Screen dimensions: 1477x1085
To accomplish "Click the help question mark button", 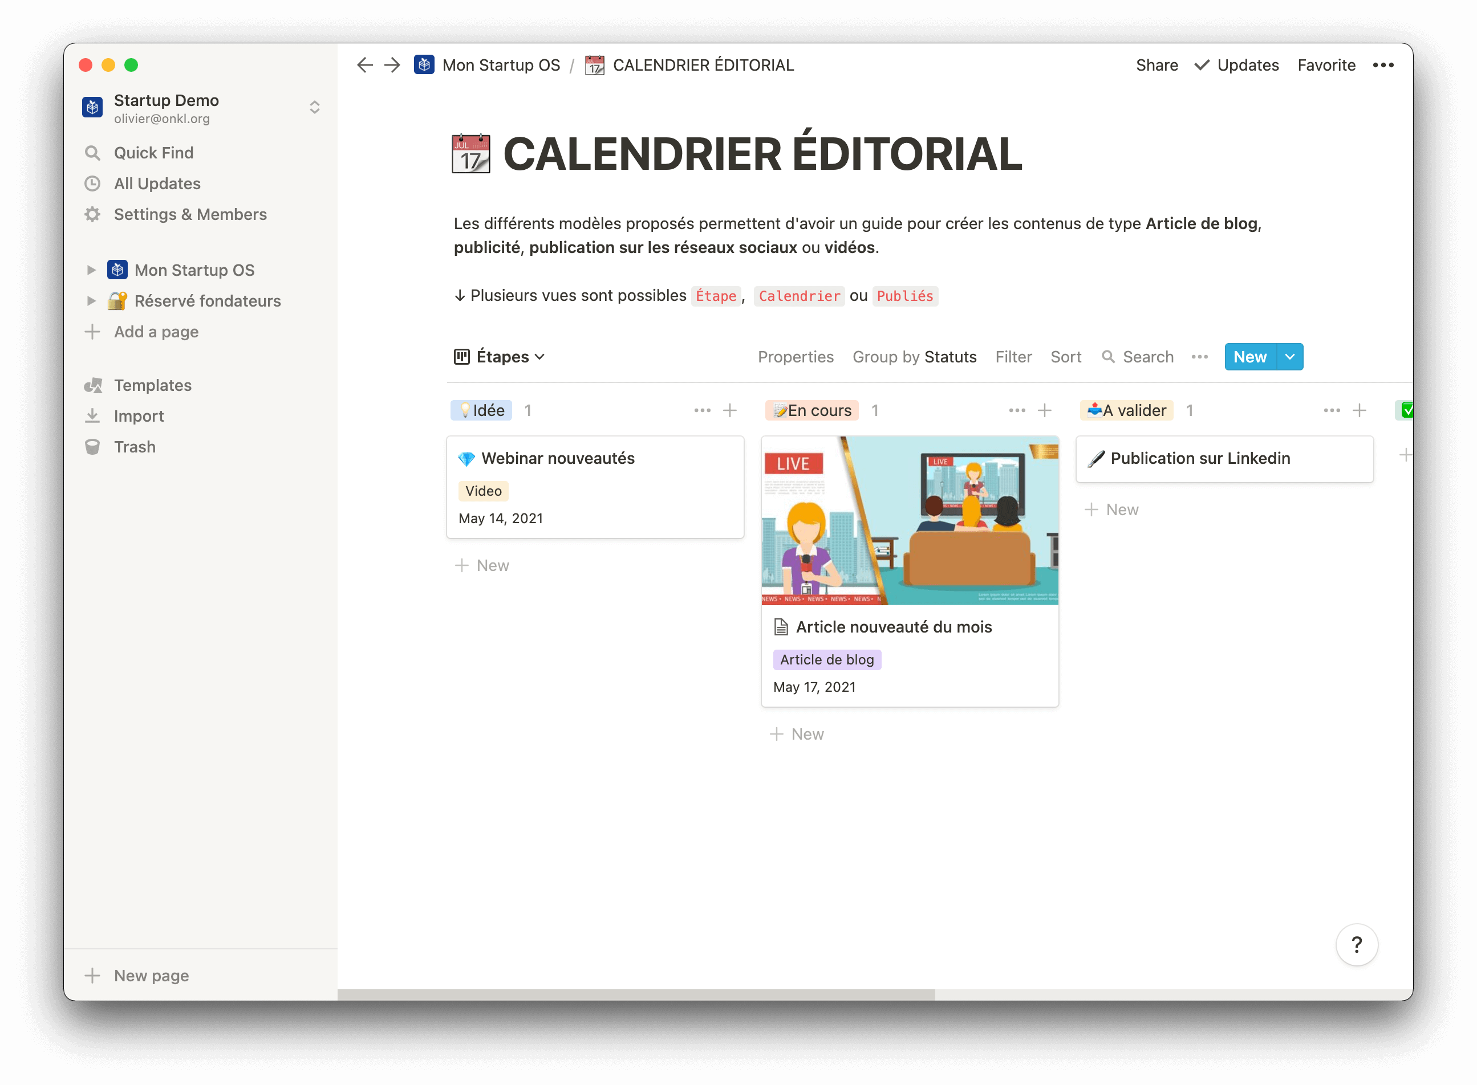I will click(x=1356, y=944).
